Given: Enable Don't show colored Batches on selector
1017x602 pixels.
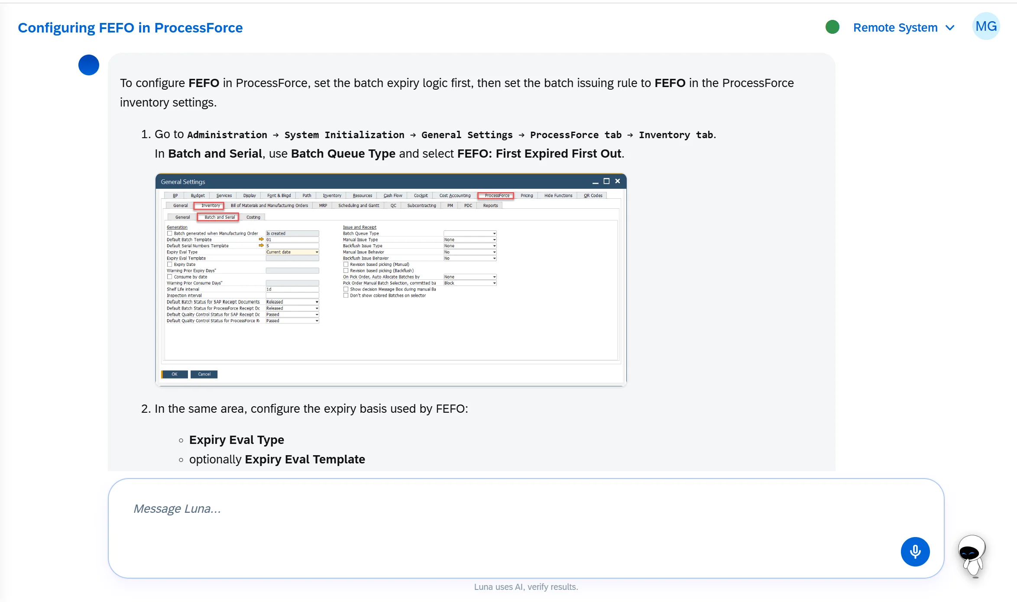Looking at the screenshot, I should coord(346,295).
